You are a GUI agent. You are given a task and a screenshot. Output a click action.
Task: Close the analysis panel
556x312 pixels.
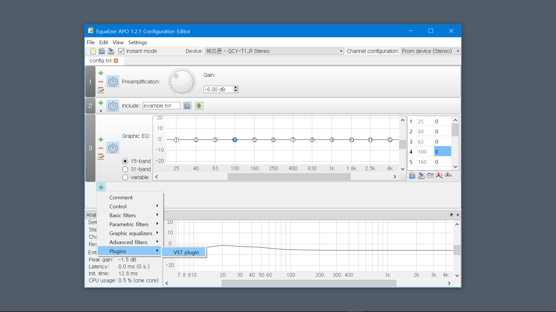(458, 215)
